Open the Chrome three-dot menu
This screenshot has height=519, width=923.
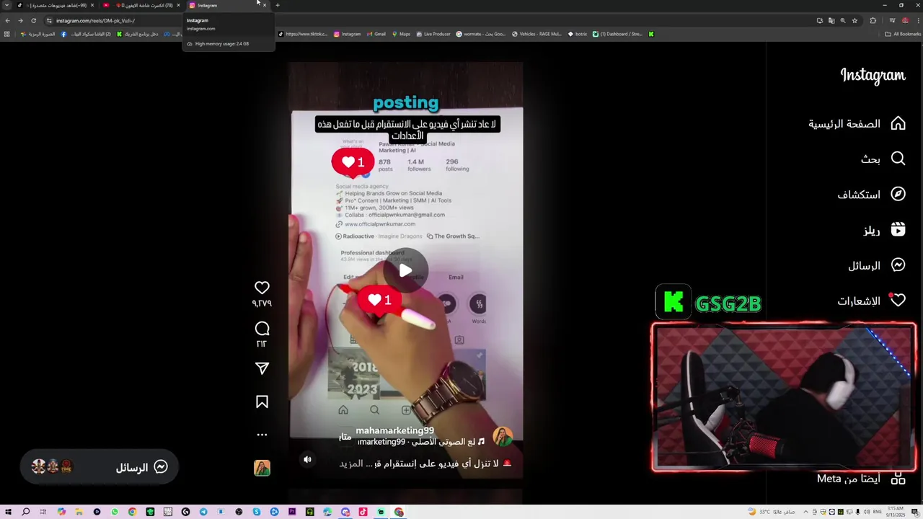coord(918,20)
